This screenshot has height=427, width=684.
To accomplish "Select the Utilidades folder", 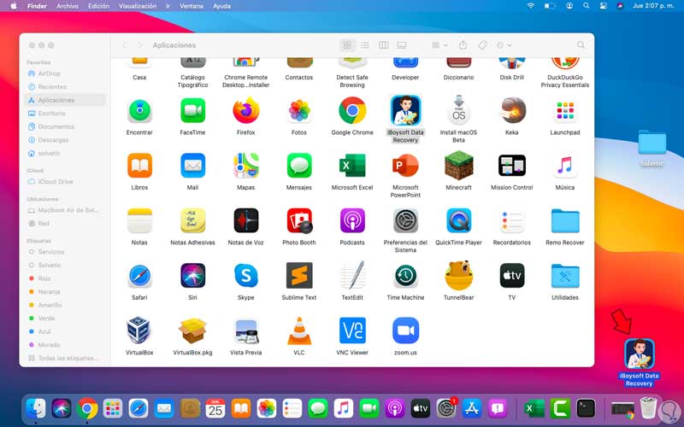I will [x=565, y=276].
